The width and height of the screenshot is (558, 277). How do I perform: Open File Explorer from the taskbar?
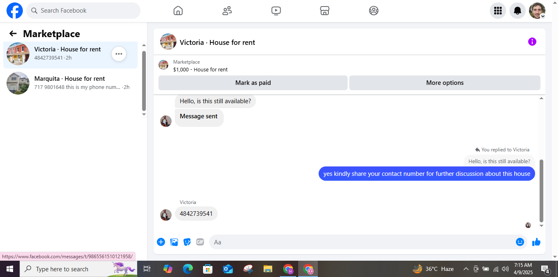(x=268, y=269)
